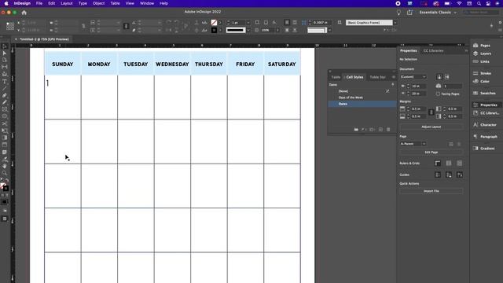Open the Pages panel

tap(482, 46)
